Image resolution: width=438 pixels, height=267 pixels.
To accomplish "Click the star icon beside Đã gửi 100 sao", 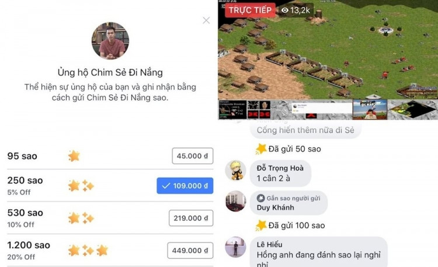I will click(261, 226).
